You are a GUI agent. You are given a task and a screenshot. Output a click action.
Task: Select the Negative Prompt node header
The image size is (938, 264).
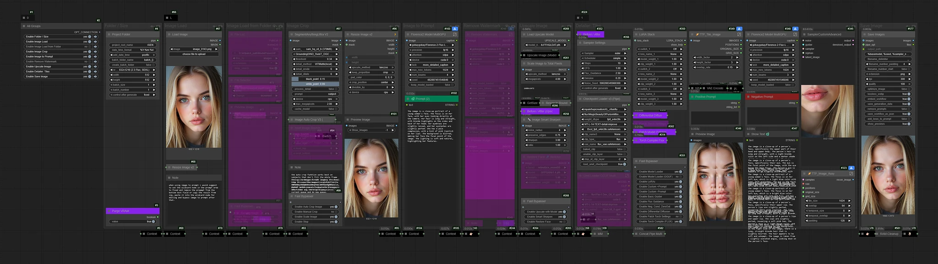point(772,97)
